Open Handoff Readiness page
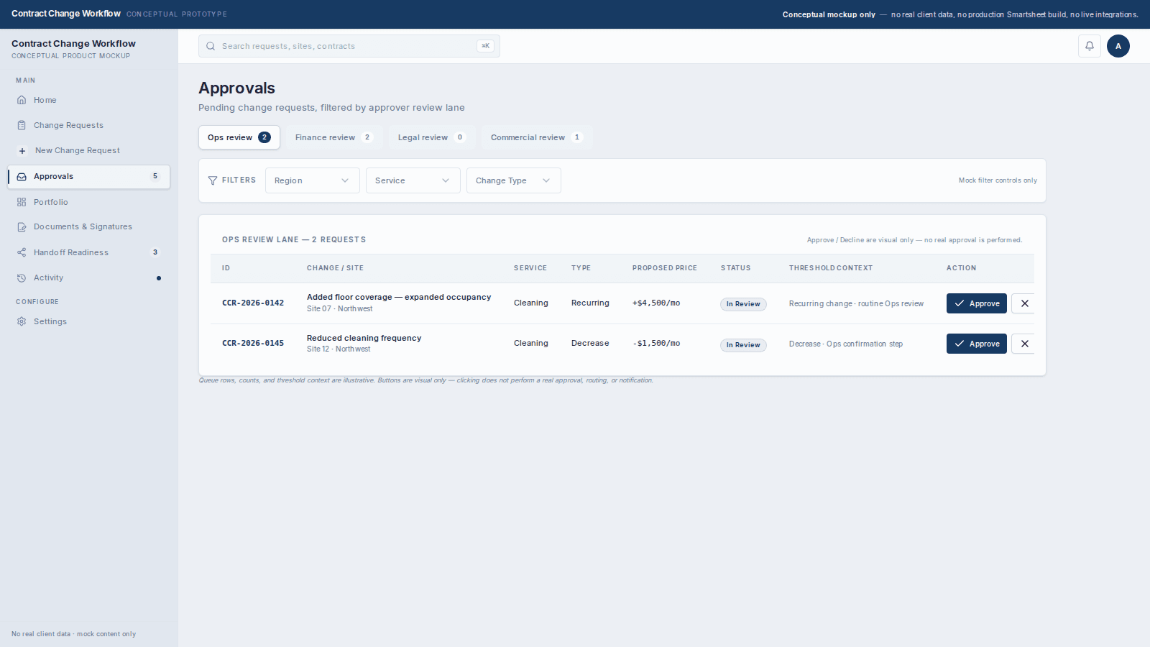Image resolution: width=1150 pixels, height=647 pixels. 89,252
